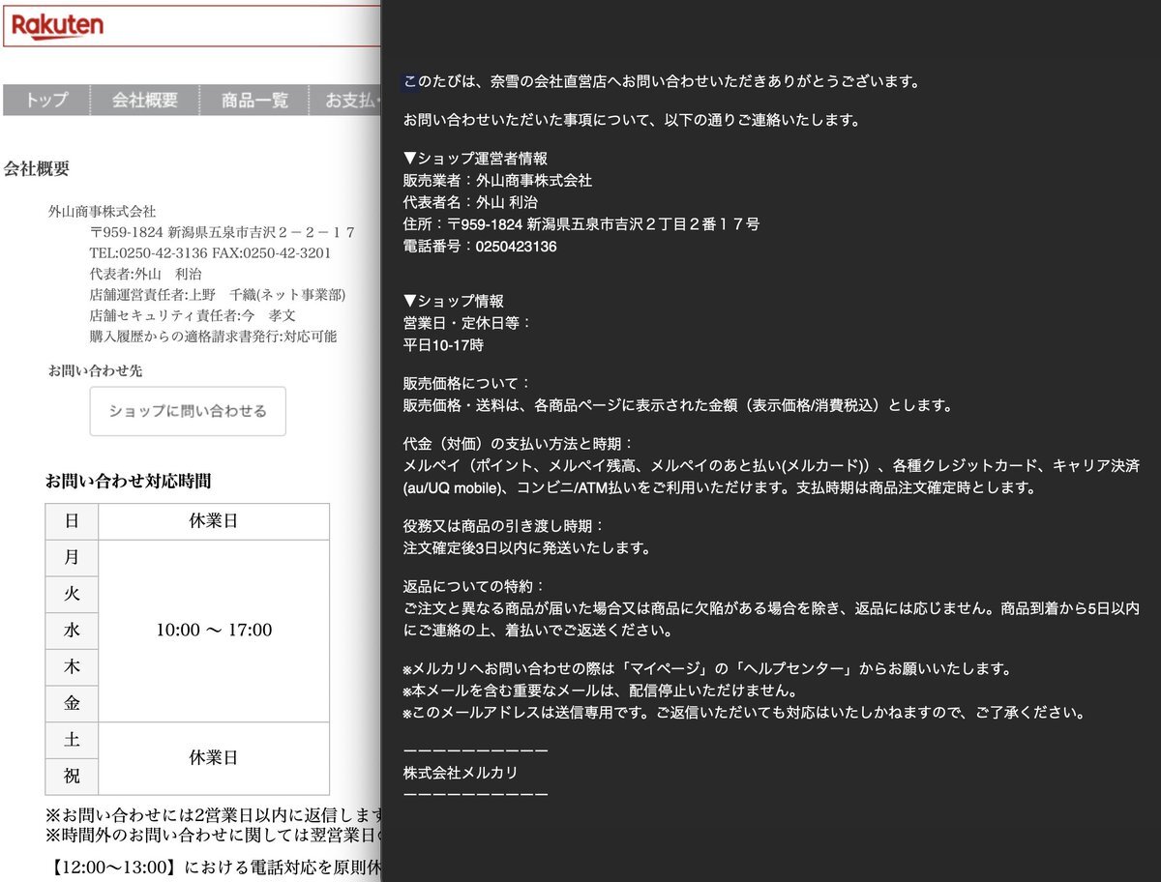Viewport: 1161px width, 882px height.
Task: Click ▼ショップ運営者情報 heading in email
Action: [475, 159]
